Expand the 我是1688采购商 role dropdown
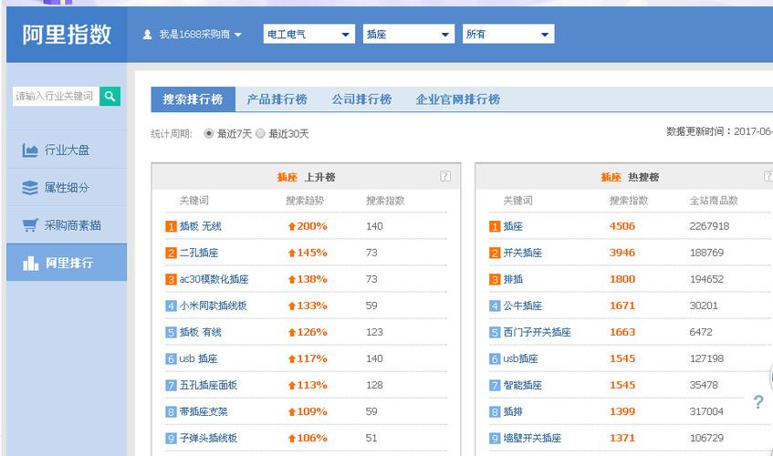This screenshot has width=773, height=456. [200, 35]
